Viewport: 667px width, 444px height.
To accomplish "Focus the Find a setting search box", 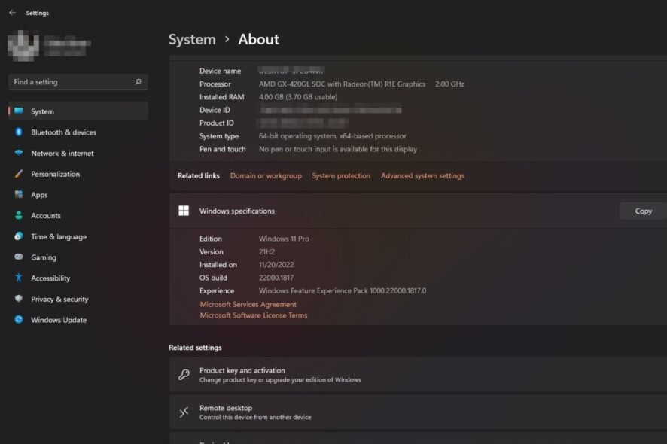I will (78, 82).
